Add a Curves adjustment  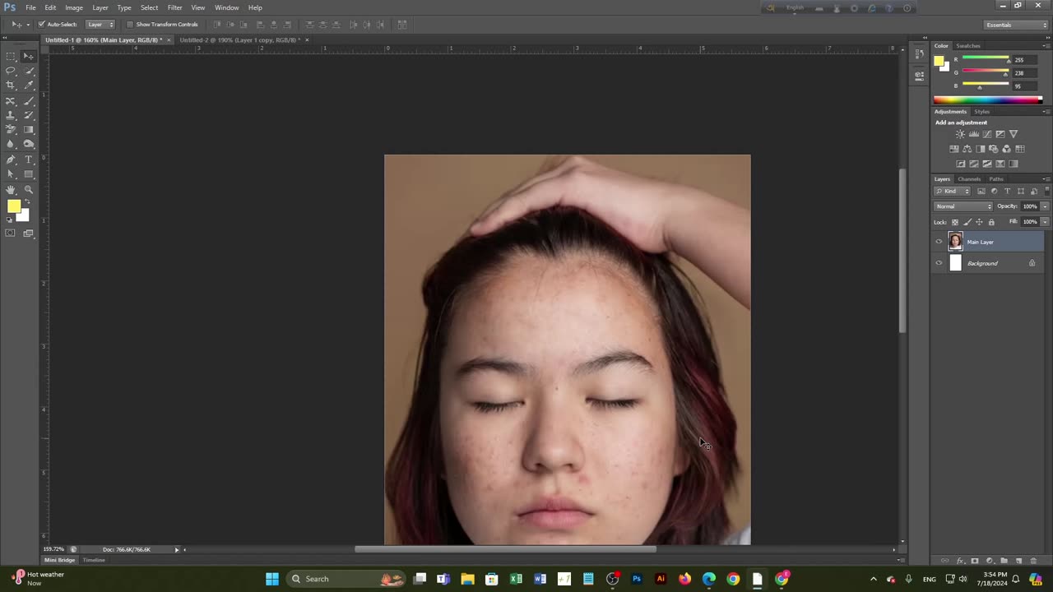[x=986, y=134]
